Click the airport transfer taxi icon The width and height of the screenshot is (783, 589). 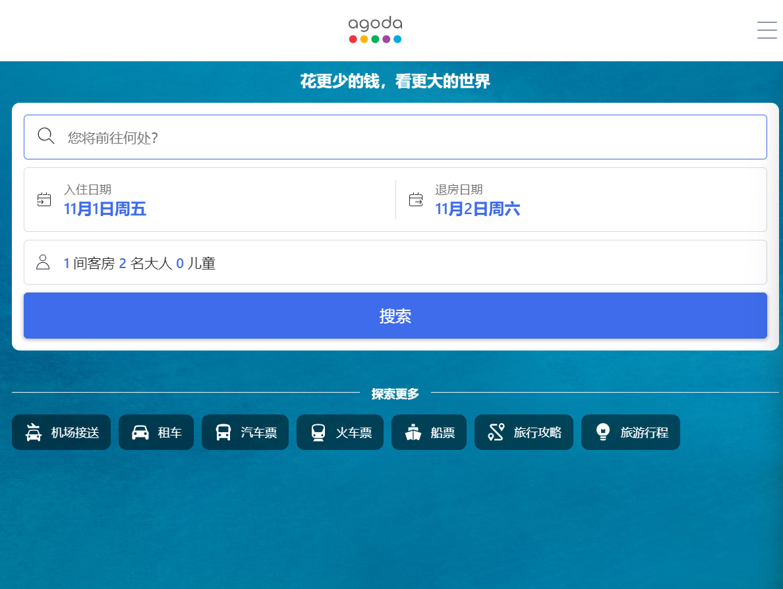[x=34, y=432]
